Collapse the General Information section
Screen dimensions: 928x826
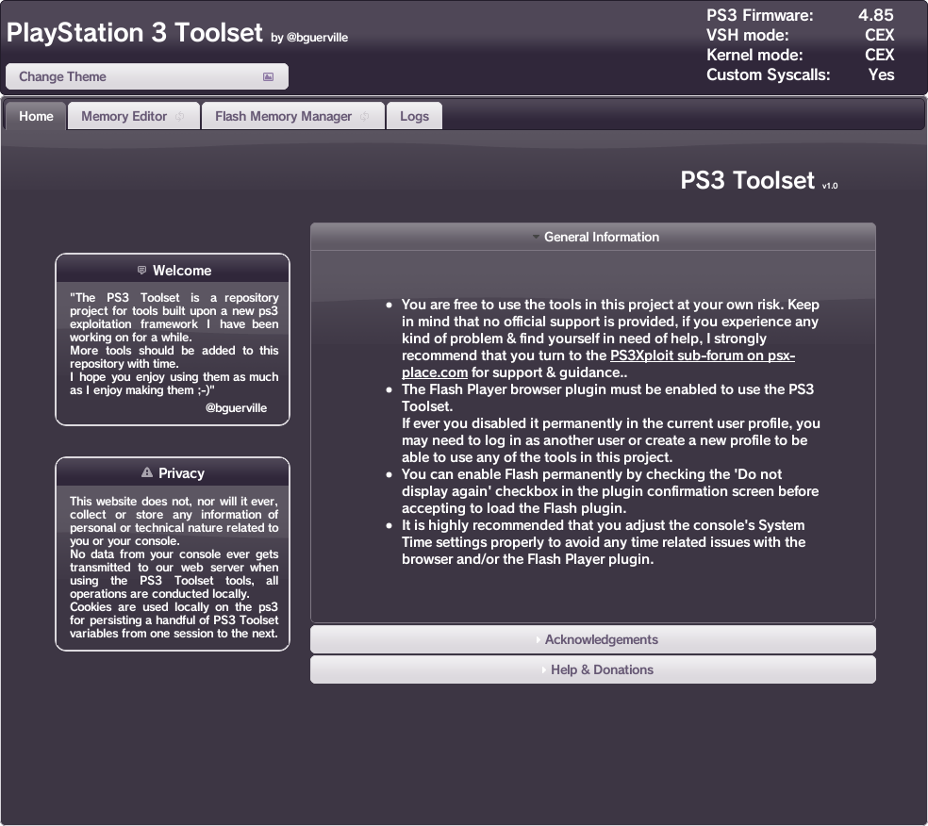tap(593, 237)
